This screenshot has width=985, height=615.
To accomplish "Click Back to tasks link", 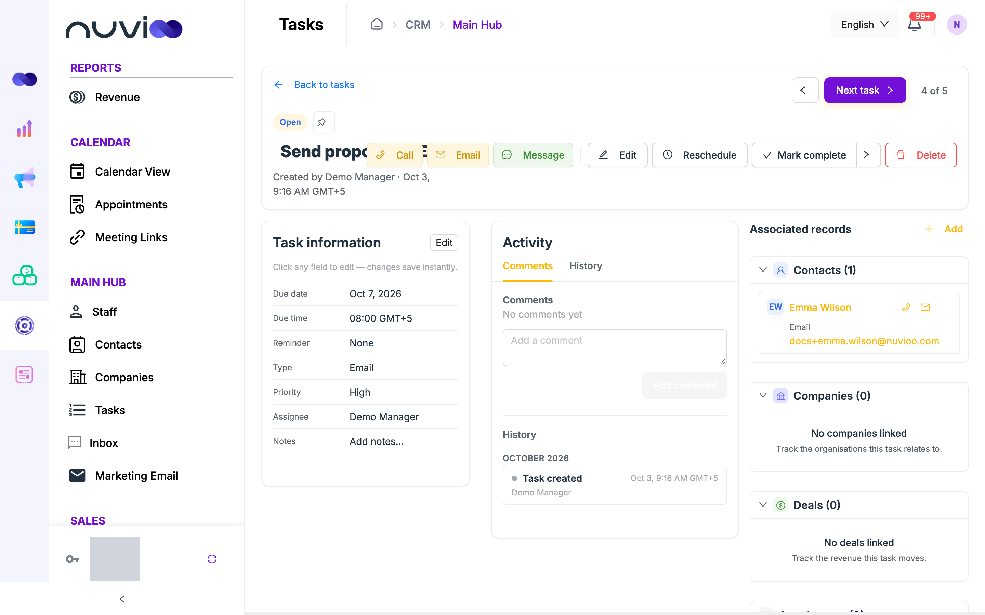I will click(314, 85).
